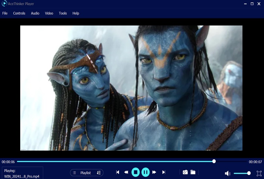
Task: Minimize the AceThinker Player window
Action: (245, 4)
